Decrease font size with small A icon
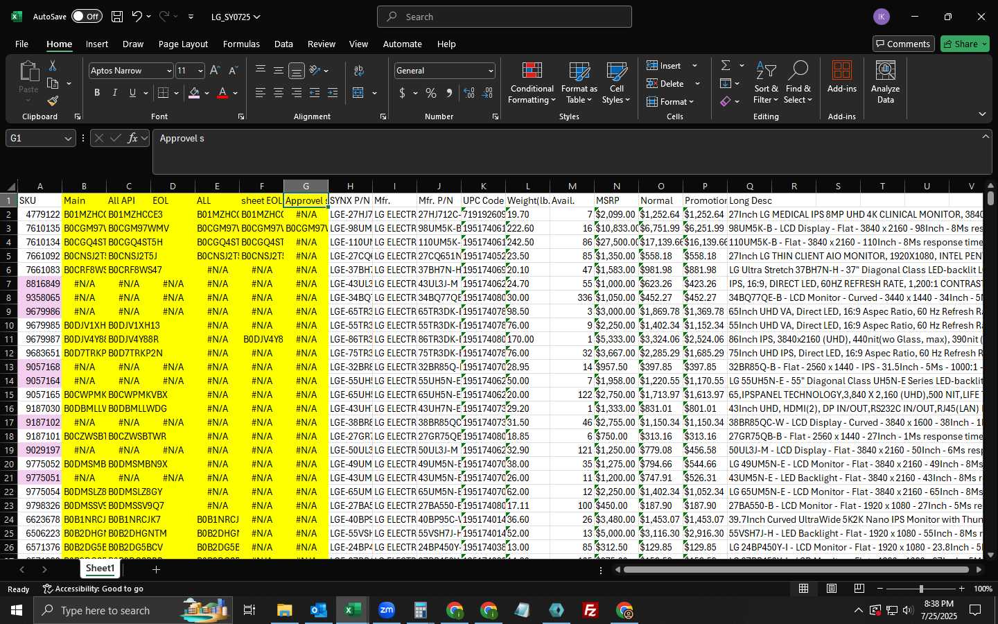The width and height of the screenshot is (998, 624). point(233,71)
